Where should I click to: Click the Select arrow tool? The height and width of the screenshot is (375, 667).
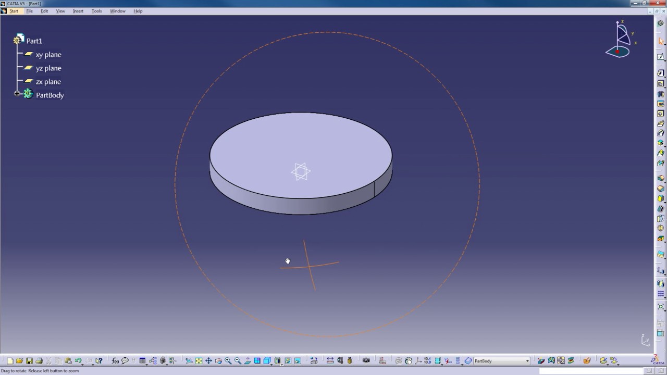click(660, 41)
